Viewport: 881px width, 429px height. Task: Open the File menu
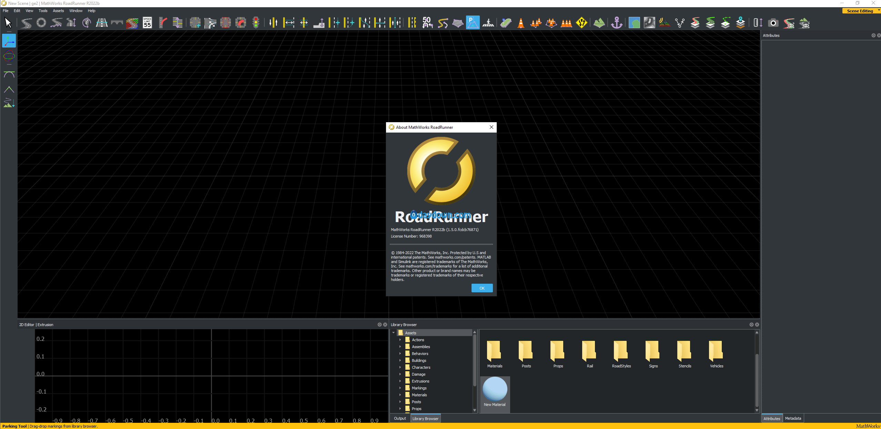pos(6,11)
